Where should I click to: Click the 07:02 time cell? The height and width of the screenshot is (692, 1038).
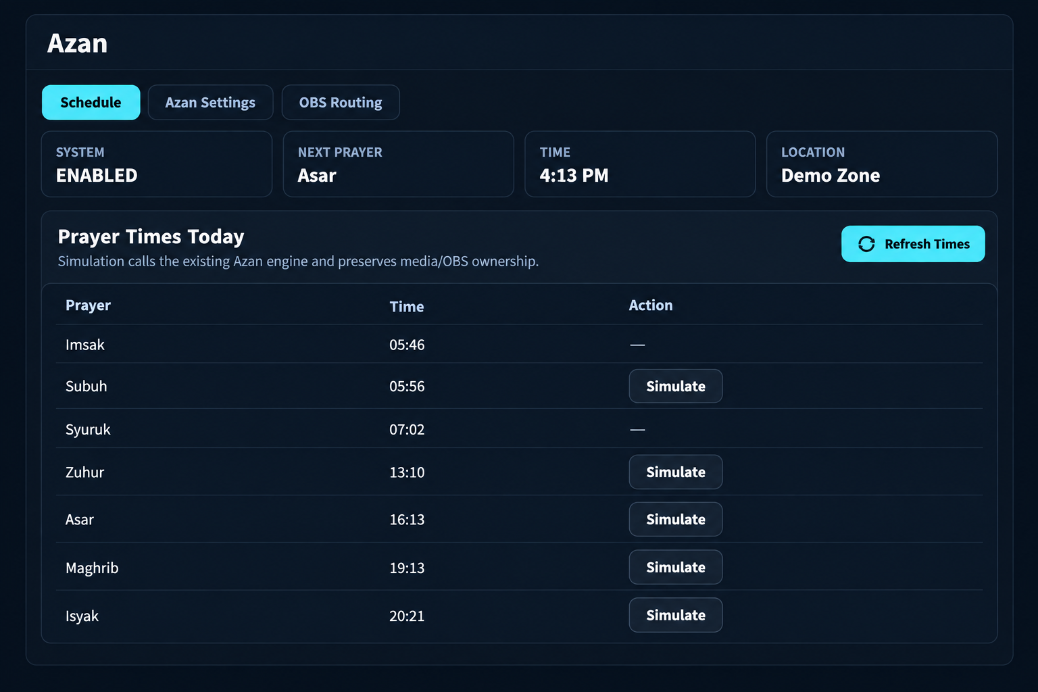point(407,430)
